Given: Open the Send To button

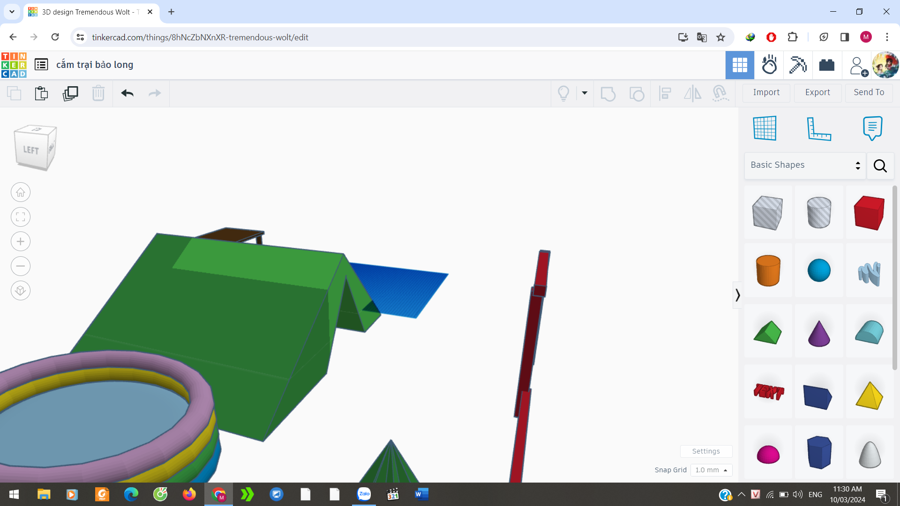Looking at the screenshot, I should pyautogui.click(x=869, y=93).
